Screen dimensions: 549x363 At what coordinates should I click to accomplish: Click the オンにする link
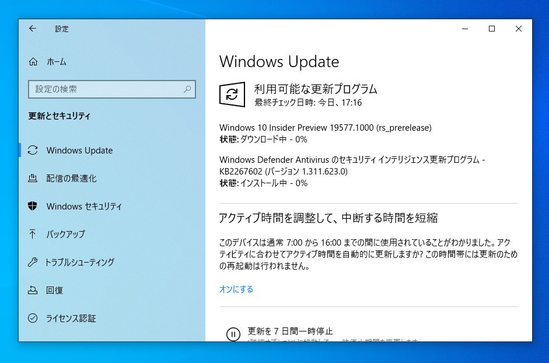pos(236,289)
